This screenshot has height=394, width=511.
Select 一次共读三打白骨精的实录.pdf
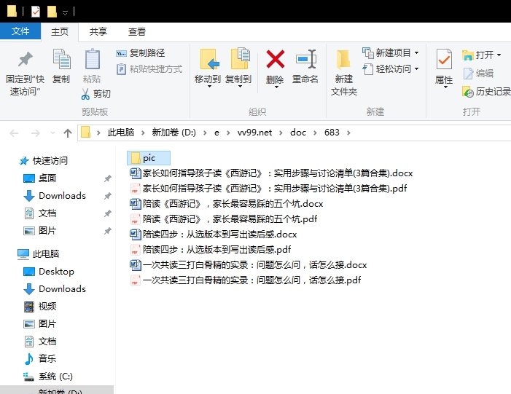coord(246,280)
